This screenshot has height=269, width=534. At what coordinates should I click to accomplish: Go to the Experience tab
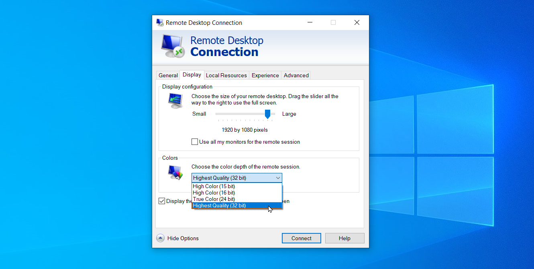coord(265,75)
